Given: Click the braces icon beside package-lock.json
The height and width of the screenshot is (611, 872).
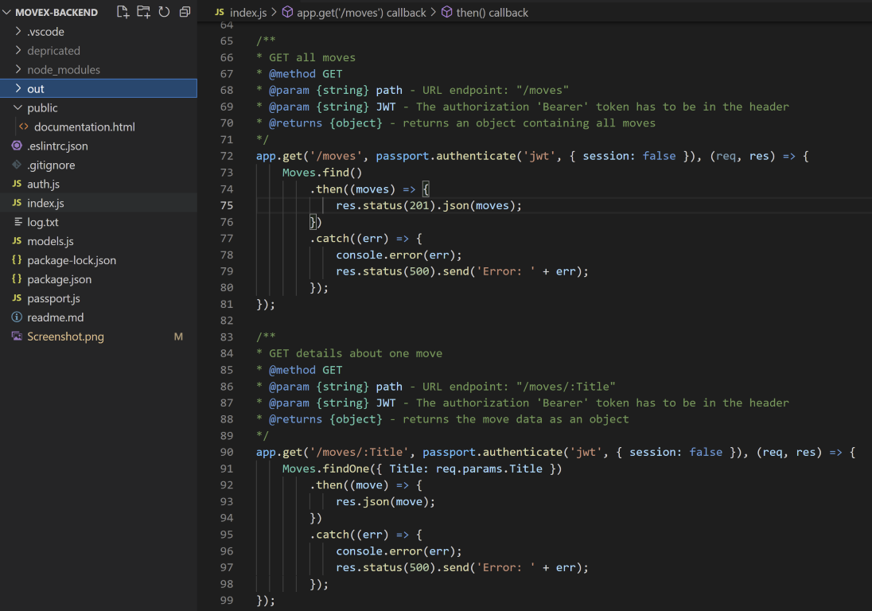Looking at the screenshot, I should (17, 259).
